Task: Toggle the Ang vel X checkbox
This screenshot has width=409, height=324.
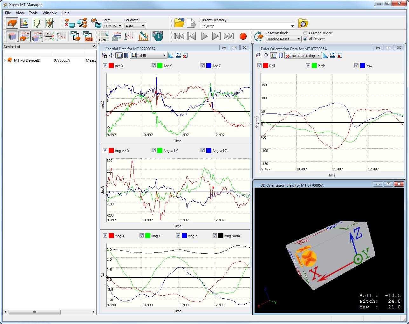Action: coord(105,150)
